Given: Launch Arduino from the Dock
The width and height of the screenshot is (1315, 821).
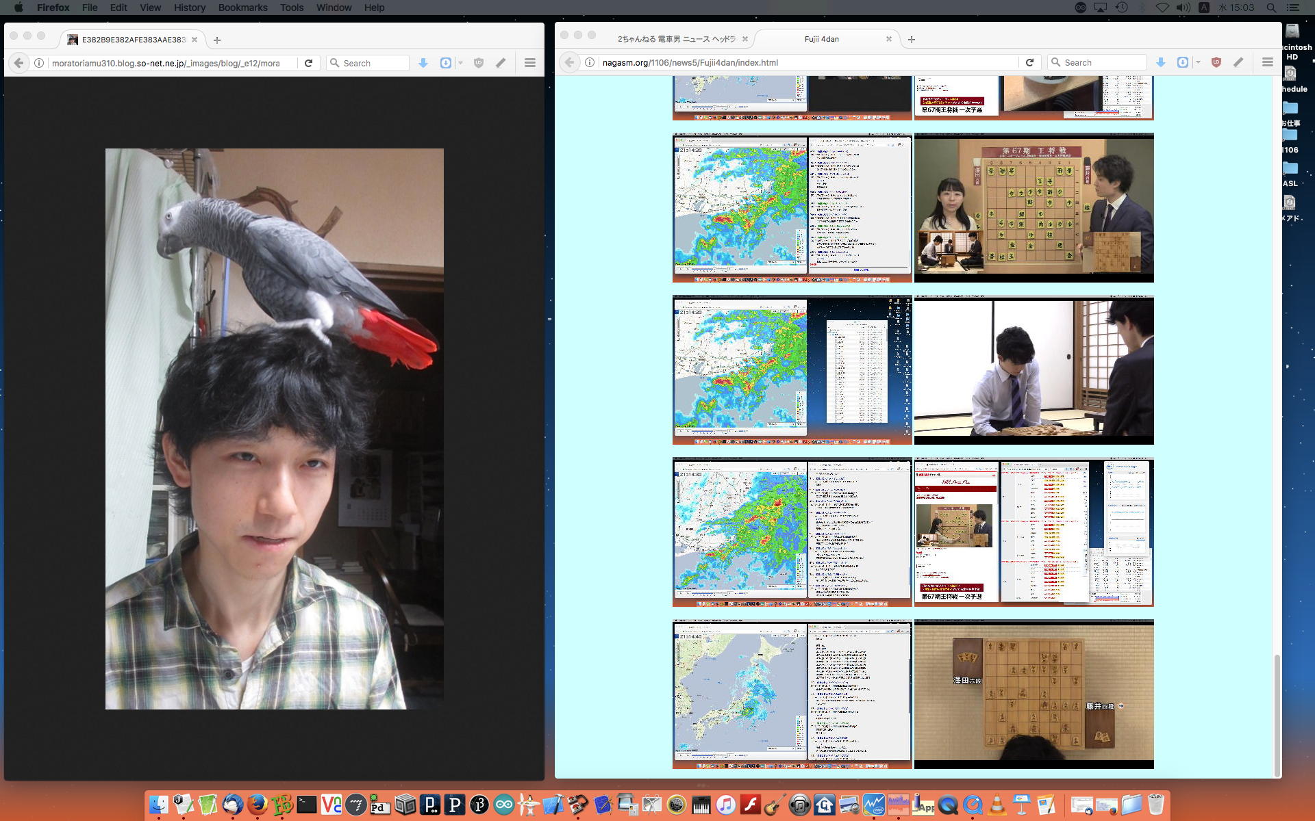Looking at the screenshot, I should click(x=504, y=805).
